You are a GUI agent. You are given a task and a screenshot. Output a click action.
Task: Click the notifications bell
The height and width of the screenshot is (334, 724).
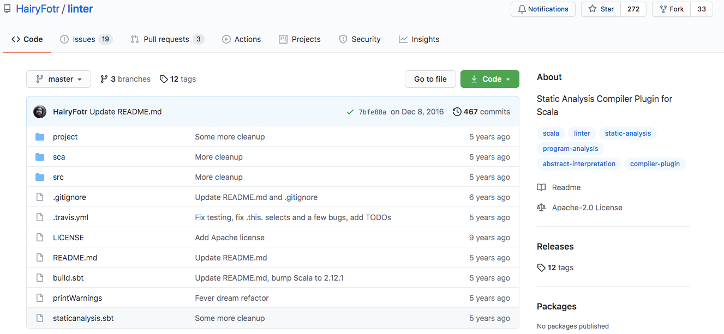pyautogui.click(x=523, y=9)
